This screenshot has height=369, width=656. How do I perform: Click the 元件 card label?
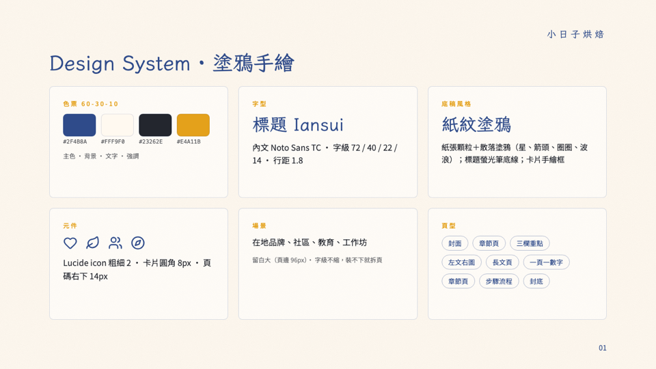click(70, 225)
